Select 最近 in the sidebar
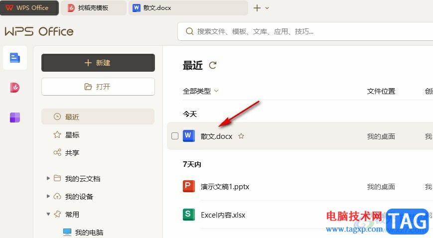This screenshot has height=238, width=433. click(98, 117)
